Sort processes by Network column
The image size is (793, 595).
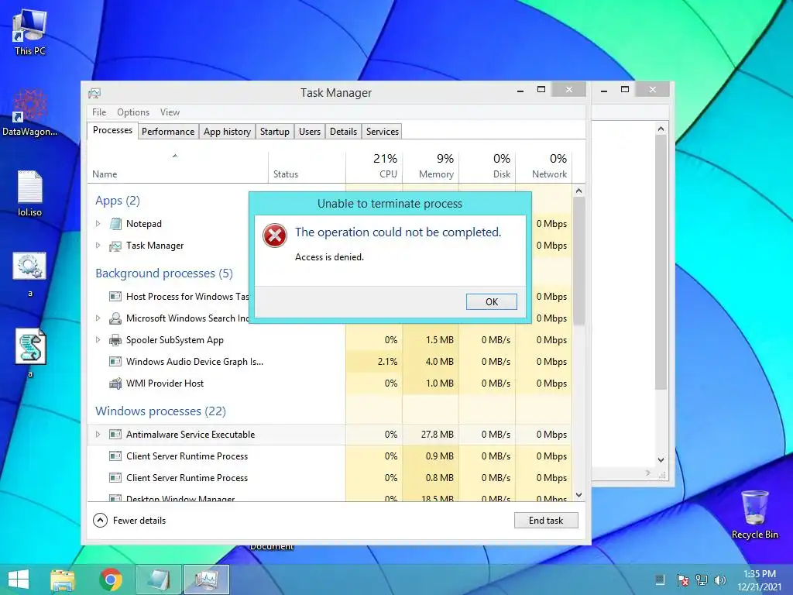tap(544, 166)
